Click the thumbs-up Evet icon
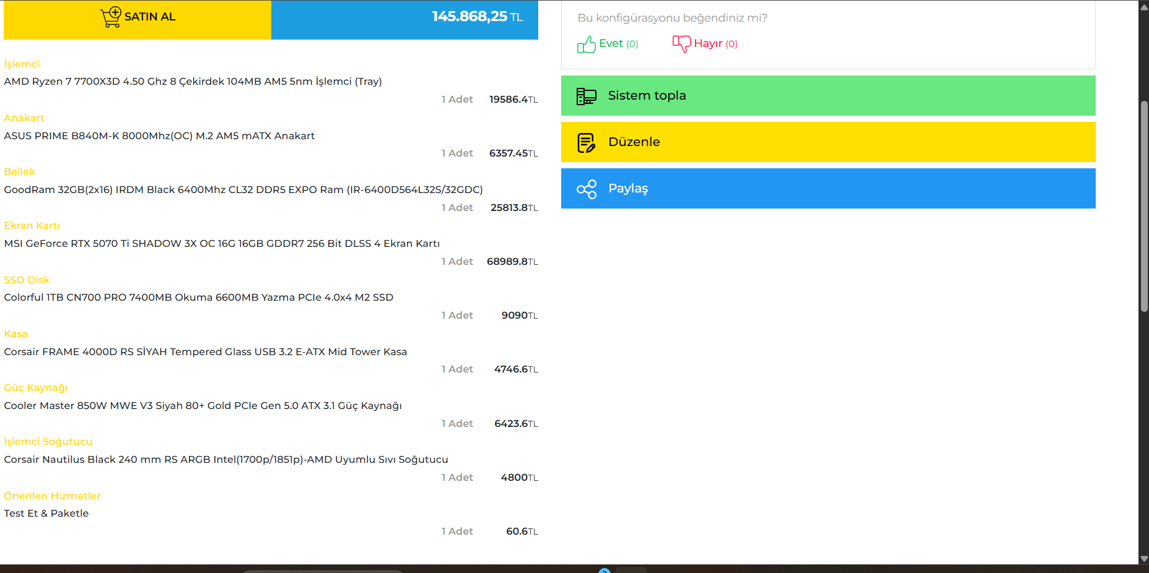 click(586, 44)
